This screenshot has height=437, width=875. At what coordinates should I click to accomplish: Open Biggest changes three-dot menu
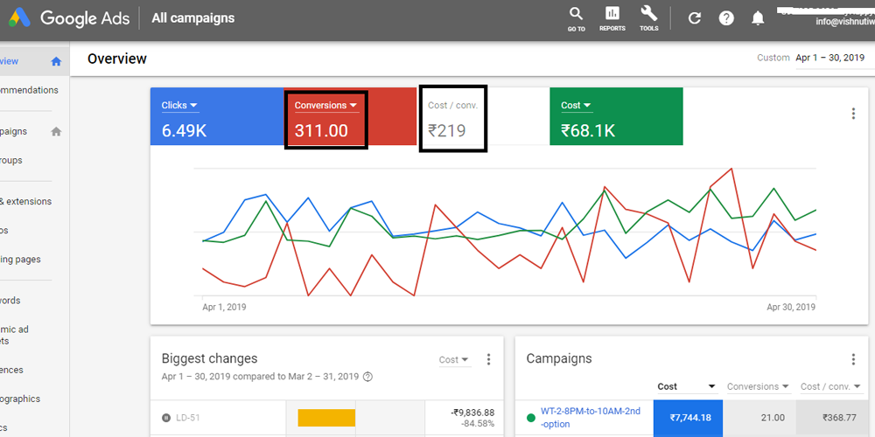click(x=488, y=359)
